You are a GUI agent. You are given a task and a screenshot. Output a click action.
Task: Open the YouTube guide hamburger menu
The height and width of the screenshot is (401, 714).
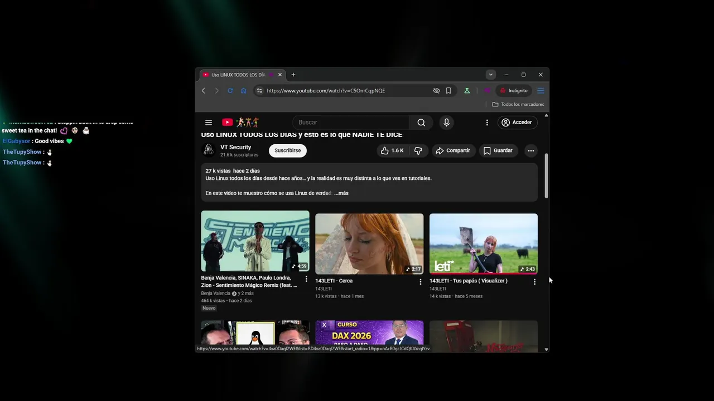click(209, 123)
